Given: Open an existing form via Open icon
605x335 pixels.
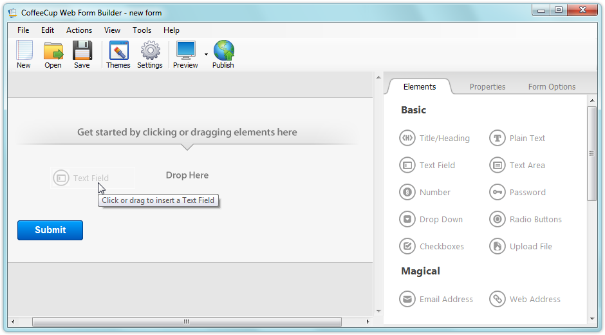Looking at the screenshot, I should point(53,55).
